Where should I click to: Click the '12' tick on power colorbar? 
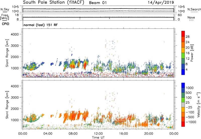tap(187, 59)
